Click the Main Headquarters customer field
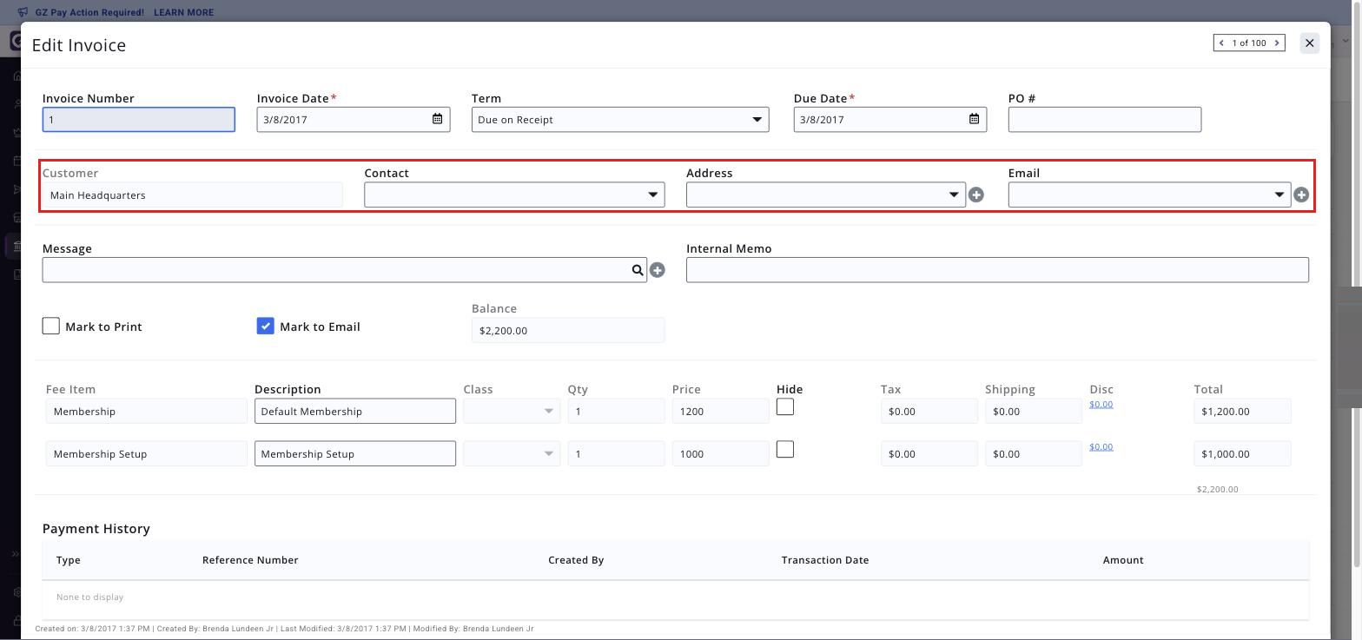Screen dimensions: 1362x640 [x=193, y=195]
